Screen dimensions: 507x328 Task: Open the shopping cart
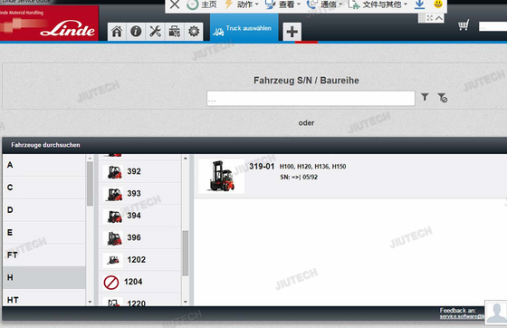tap(464, 24)
